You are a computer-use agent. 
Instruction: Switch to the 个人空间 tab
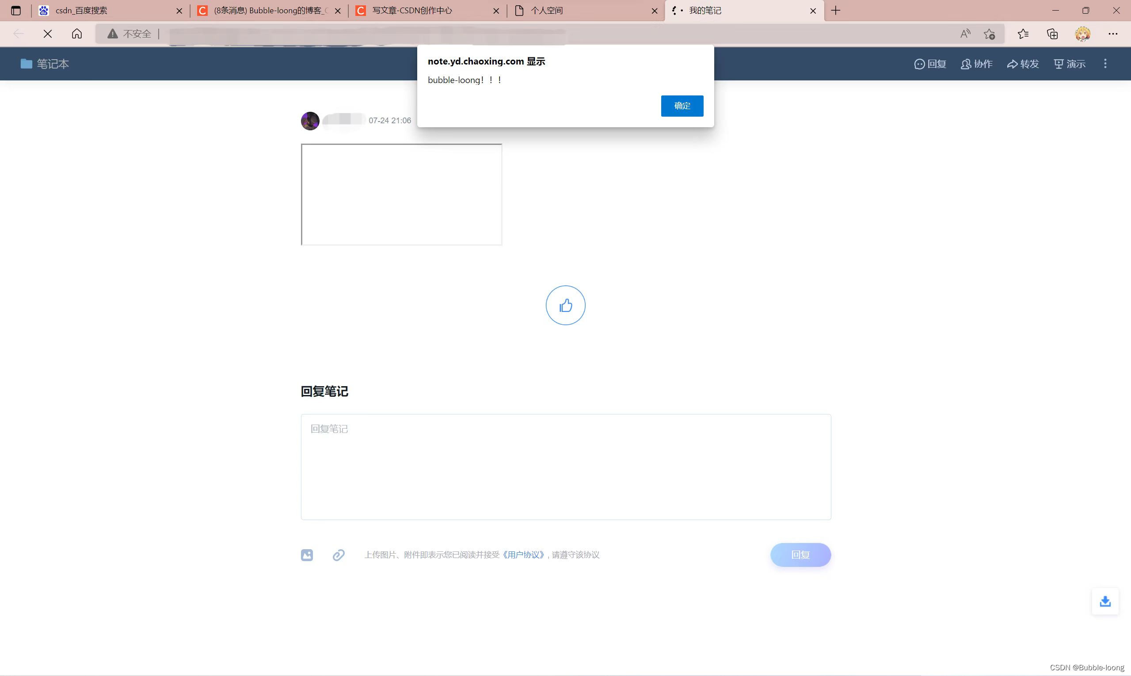tap(546, 11)
